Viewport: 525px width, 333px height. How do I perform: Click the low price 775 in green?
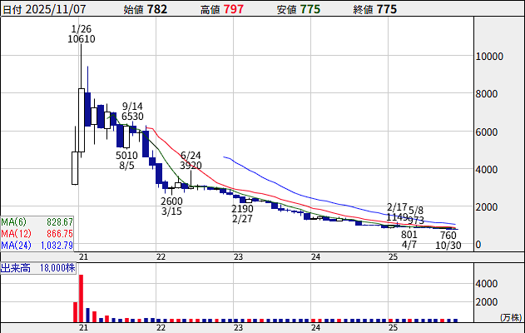tap(310, 9)
